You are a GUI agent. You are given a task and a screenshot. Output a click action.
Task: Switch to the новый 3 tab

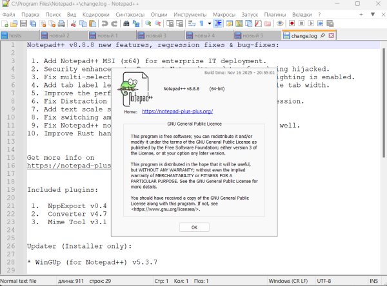click(x=161, y=35)
